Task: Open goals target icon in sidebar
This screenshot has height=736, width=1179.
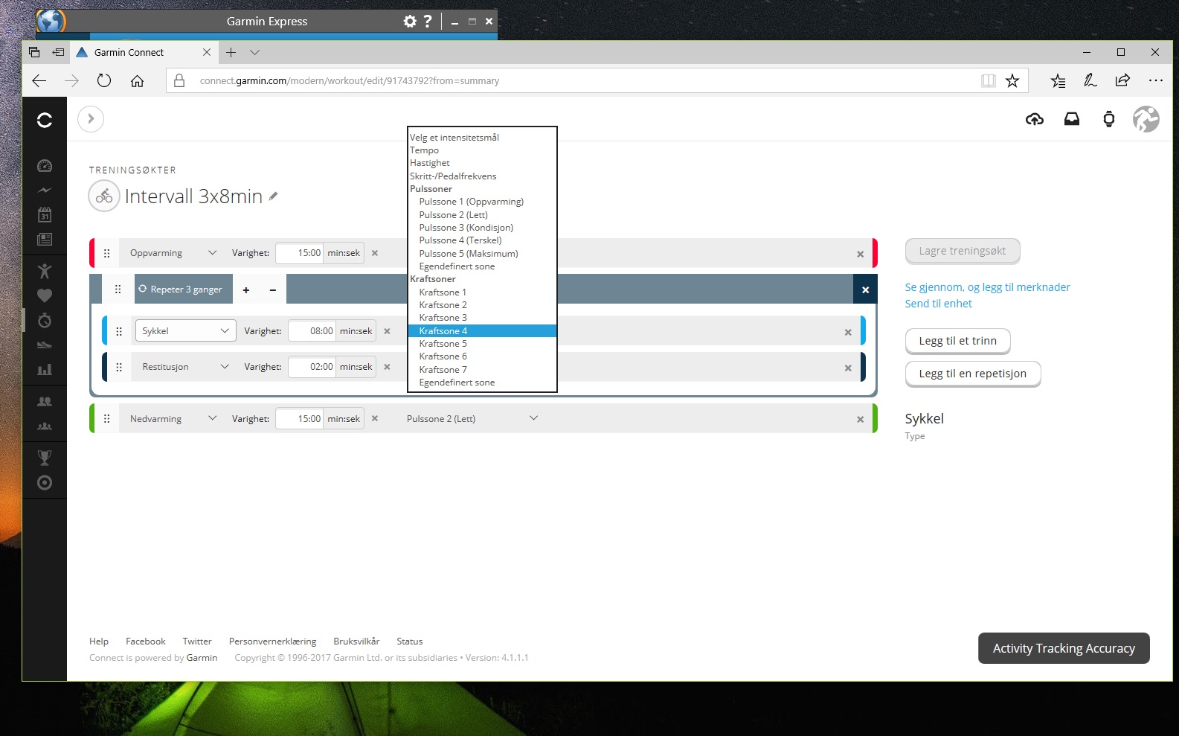Action: coord(45,483)
